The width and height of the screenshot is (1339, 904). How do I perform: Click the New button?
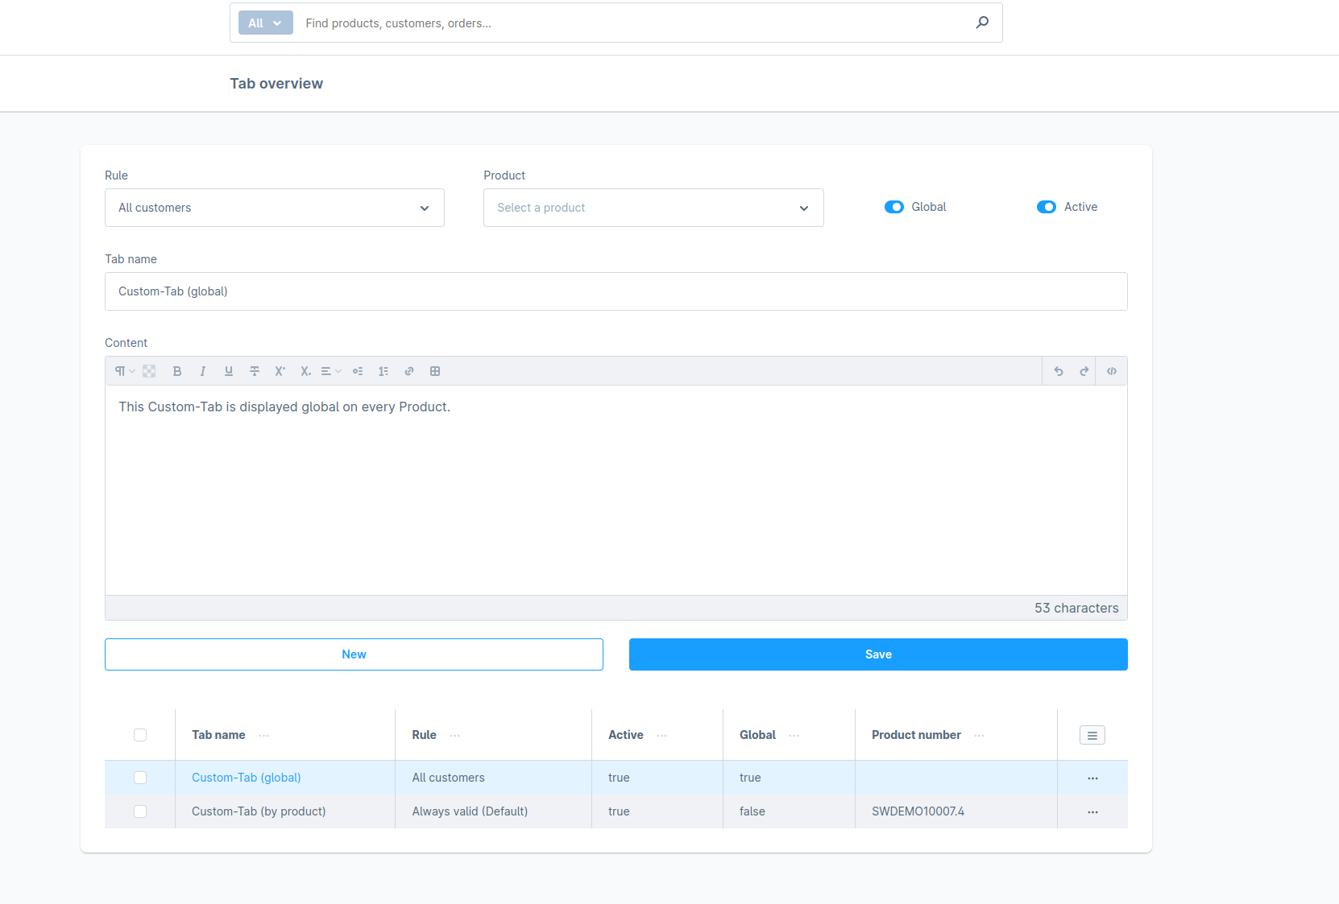[x=354, y=654]
